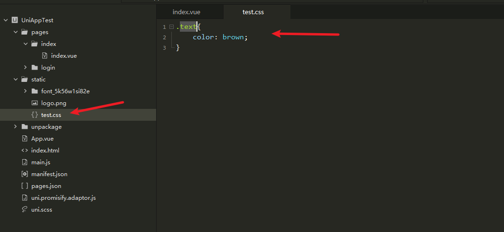Click the main.js file icon
504x232 pixels.
coord(24,162)
